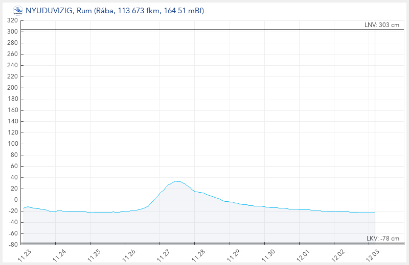Click the 100 value on the y-axis
The width and height of the screenshot is (409, 265).
(x=12, y=144)
